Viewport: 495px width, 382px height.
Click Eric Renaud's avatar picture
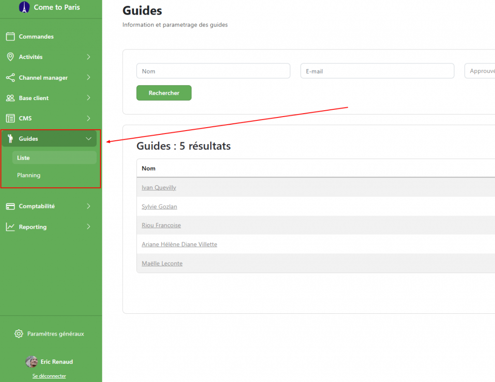pyautogui.click(x=31, y=362)
